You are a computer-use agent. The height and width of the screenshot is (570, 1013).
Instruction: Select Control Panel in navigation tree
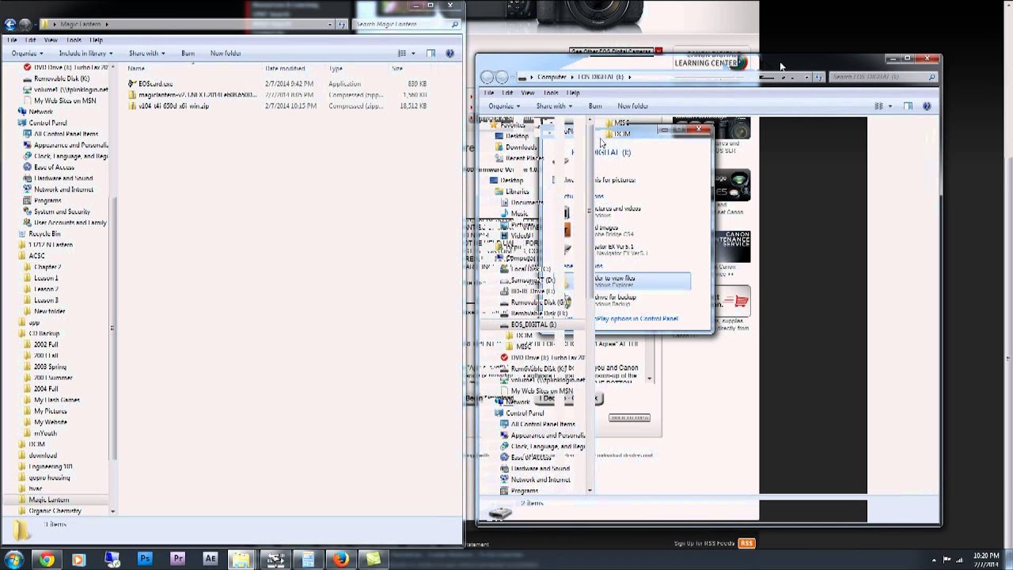(x=47, y=123)
